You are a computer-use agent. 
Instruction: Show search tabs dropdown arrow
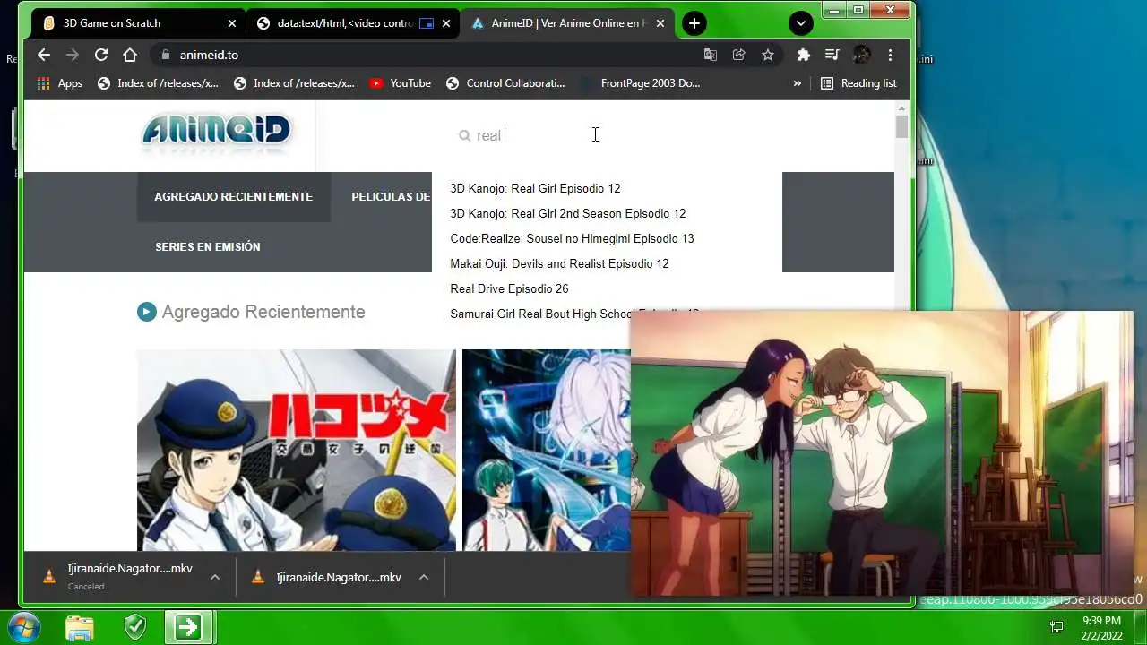800,23
